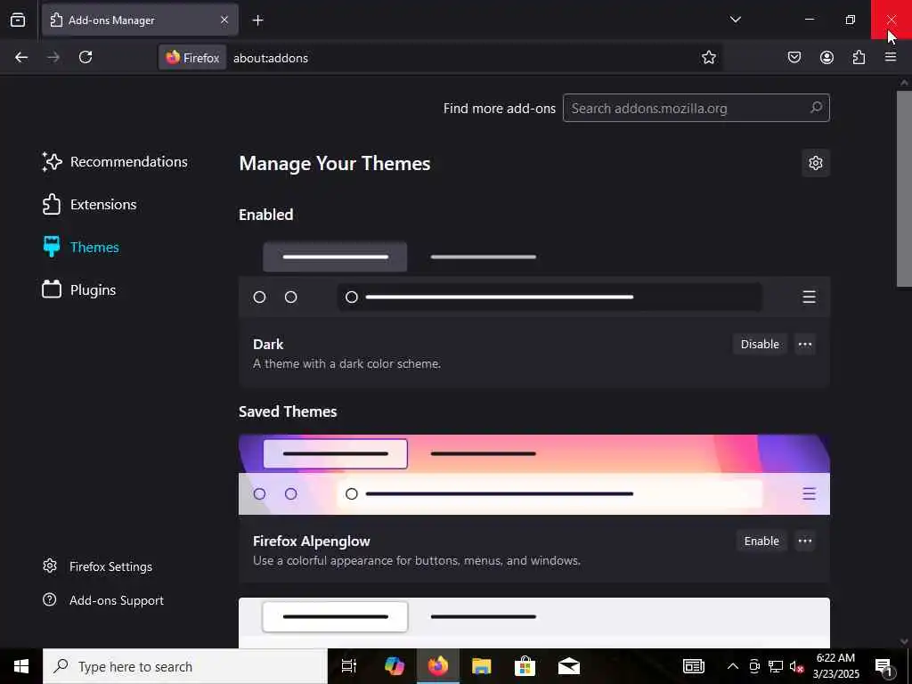Open more options for Dark theme
The height and width of the screenshot is (684, 912).
point(805,345)
